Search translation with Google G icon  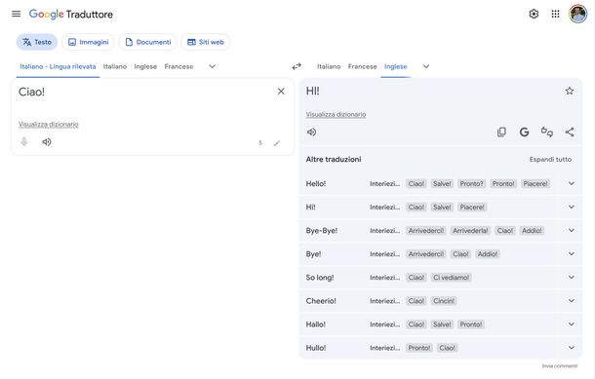[x=524, y=132]
